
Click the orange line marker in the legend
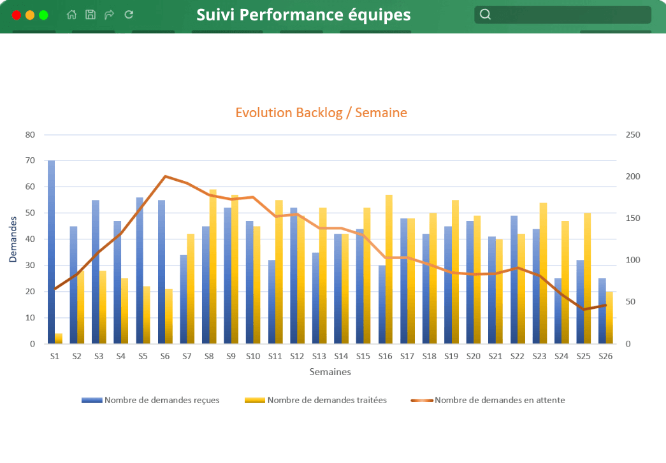point(422,400)
